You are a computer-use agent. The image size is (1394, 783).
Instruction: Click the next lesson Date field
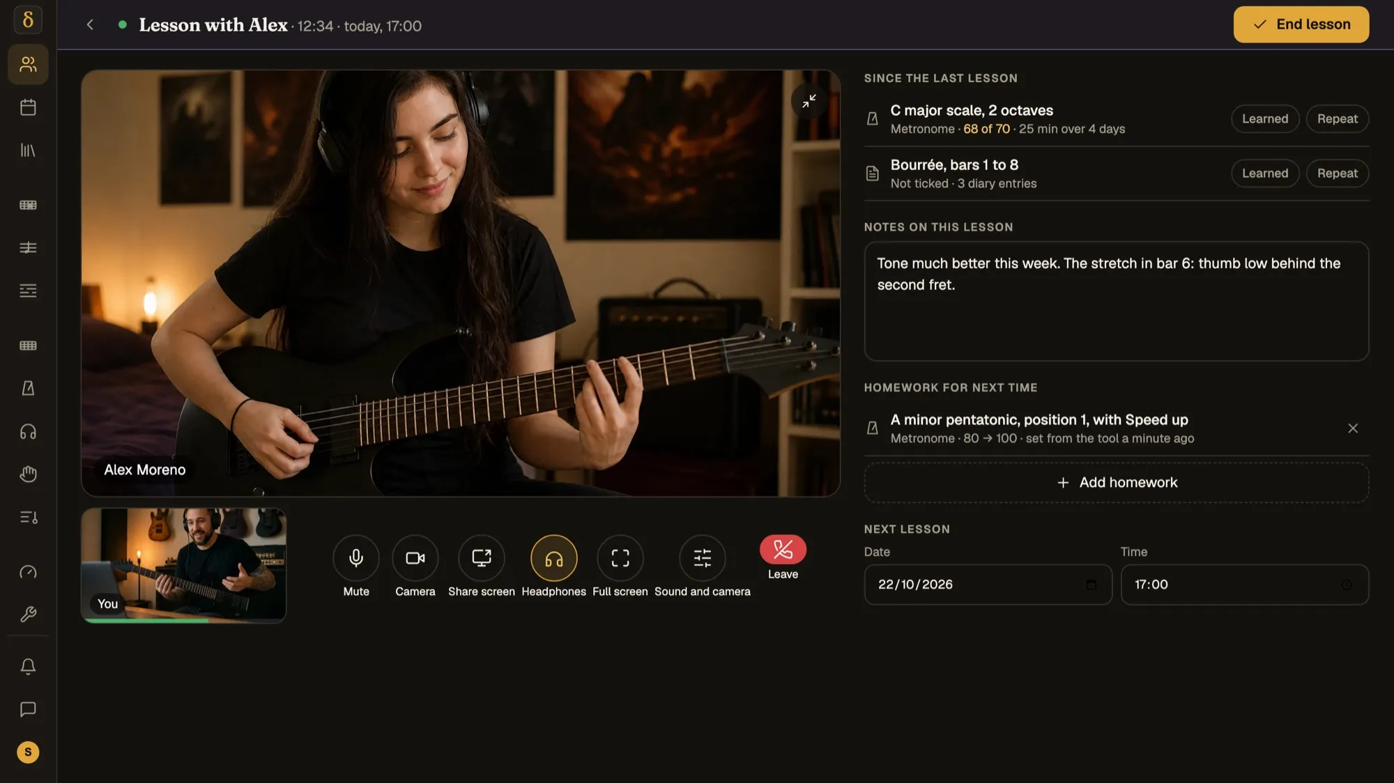point(988,585)
